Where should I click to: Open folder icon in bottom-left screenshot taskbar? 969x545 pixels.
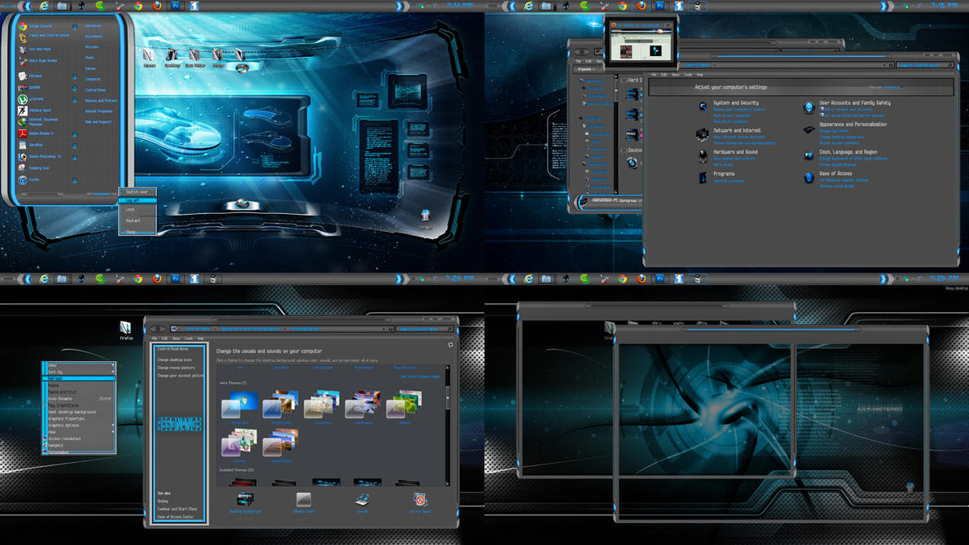click(x=62, y=279)
